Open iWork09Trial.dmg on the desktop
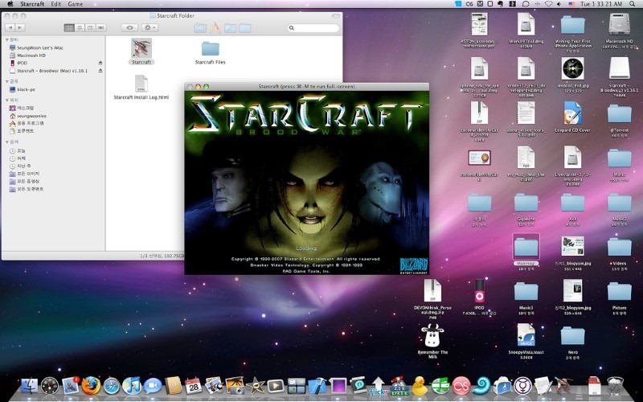Viewport: 643px width, 402px height. (x=526, y=24)
